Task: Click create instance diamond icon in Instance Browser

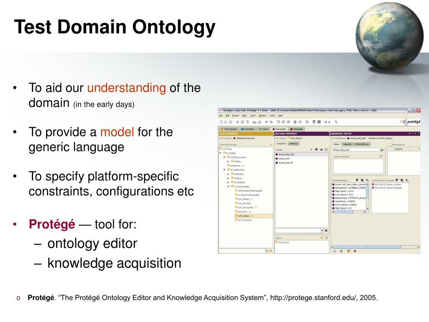Action: tap(316, 150)
